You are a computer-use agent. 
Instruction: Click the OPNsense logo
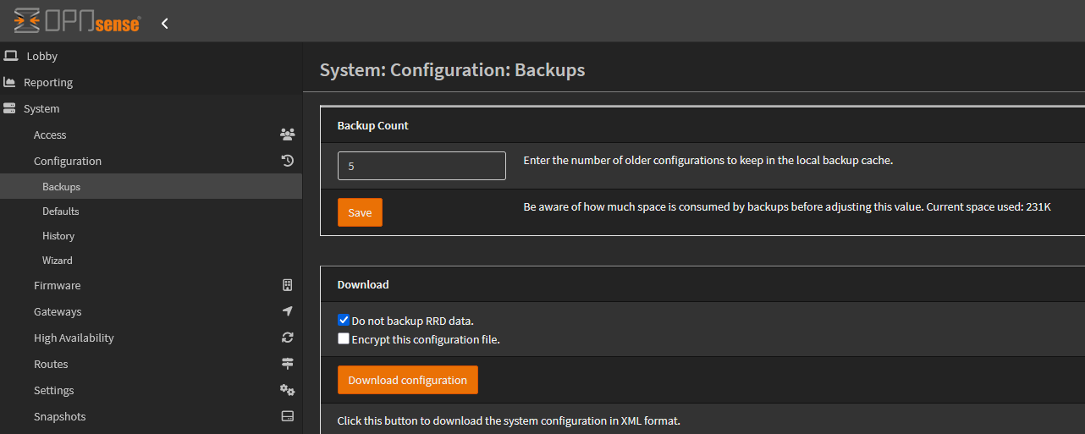(77, 22)
